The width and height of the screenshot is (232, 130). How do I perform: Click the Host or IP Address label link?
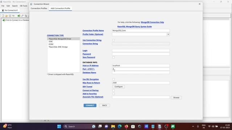click(90, 66)
